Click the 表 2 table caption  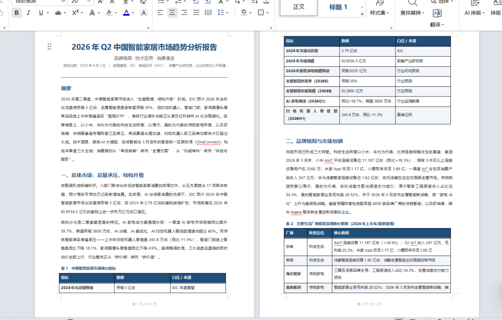click(340, 224)
